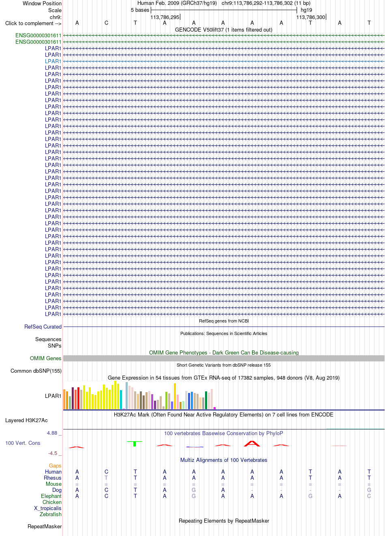385x536 pixels.
Task: Click the bright red bar in GTEx chart
Action: click(78, 398)
